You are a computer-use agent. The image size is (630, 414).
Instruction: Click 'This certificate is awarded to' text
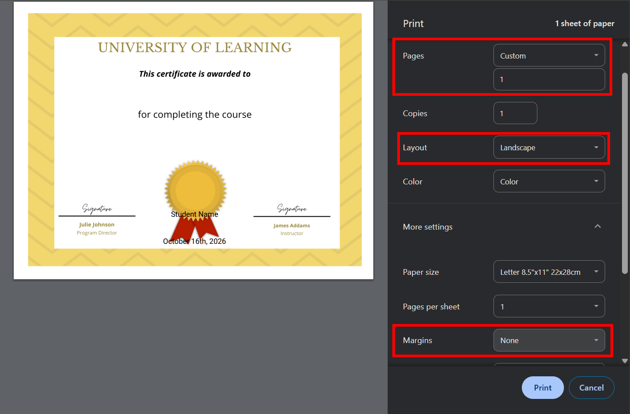pyautogui.click(x=195, y=74)
